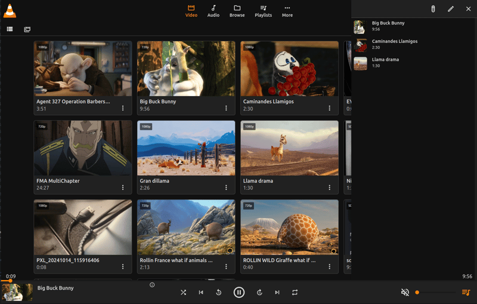This screenshot has height=304, width=477.
Task: Play the Rollin France thumbnail
Action: click(186, 227)
